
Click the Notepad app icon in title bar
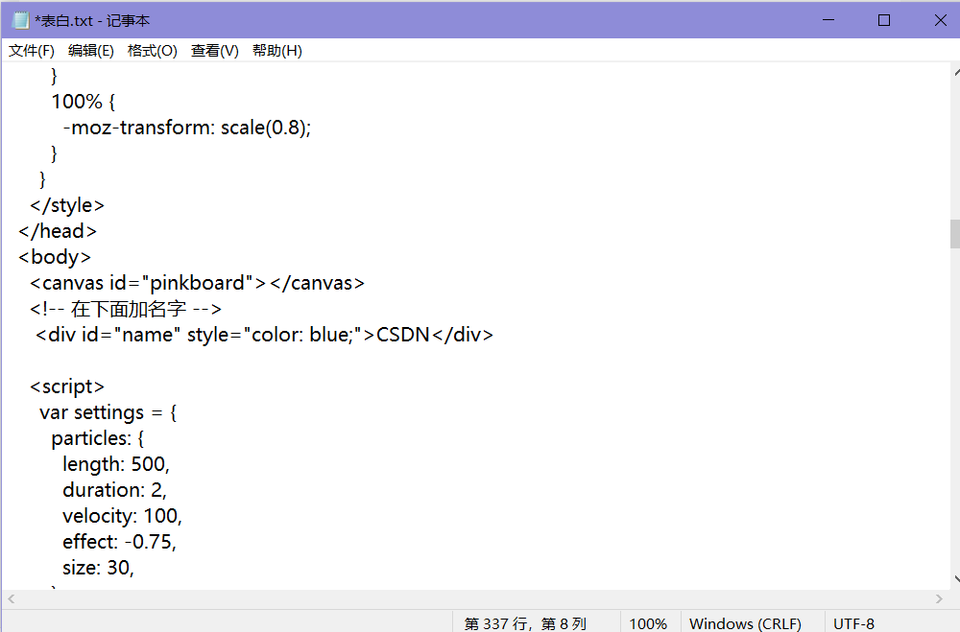20,20
